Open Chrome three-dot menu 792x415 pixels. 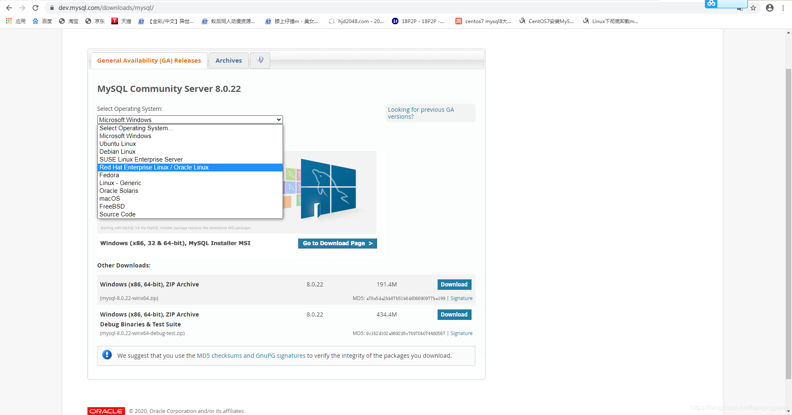(783, 8)
